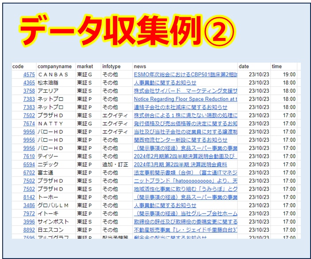Open グロバルLM 人事異動に関するお知らせ news

[x=165, y=205]
